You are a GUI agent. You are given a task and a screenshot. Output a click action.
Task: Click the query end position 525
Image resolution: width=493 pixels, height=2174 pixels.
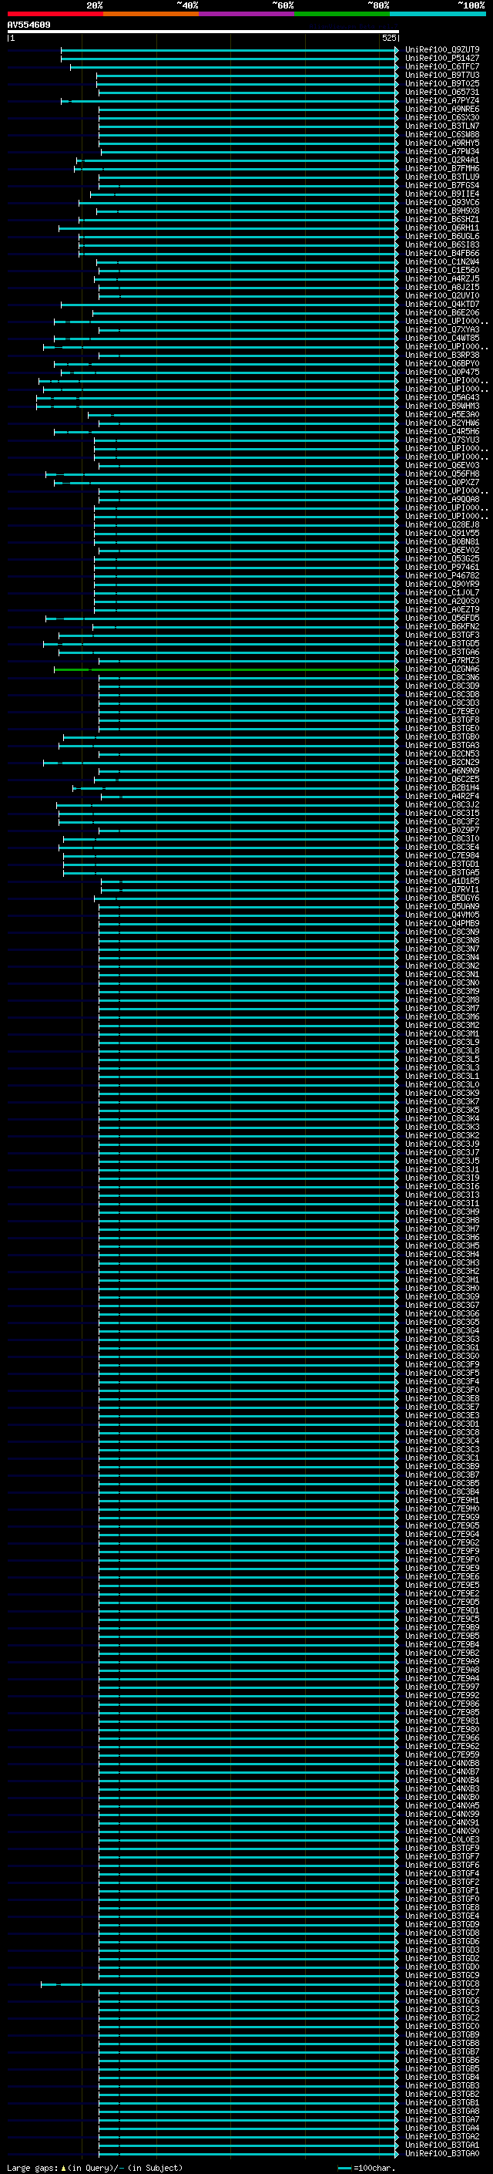pyautogui.click(x=388, y=38)
